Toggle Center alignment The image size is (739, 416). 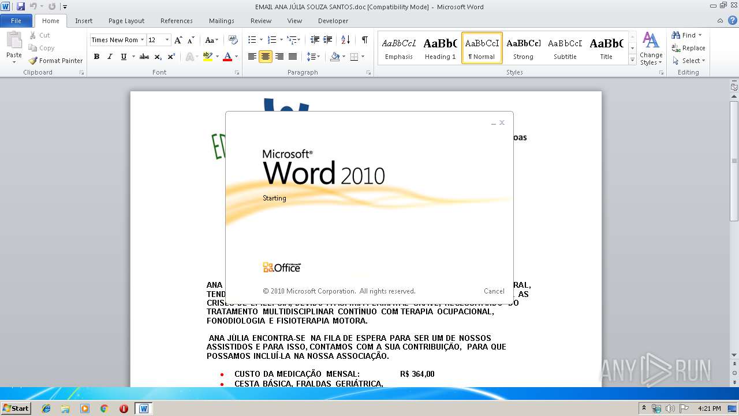(266, 57)
